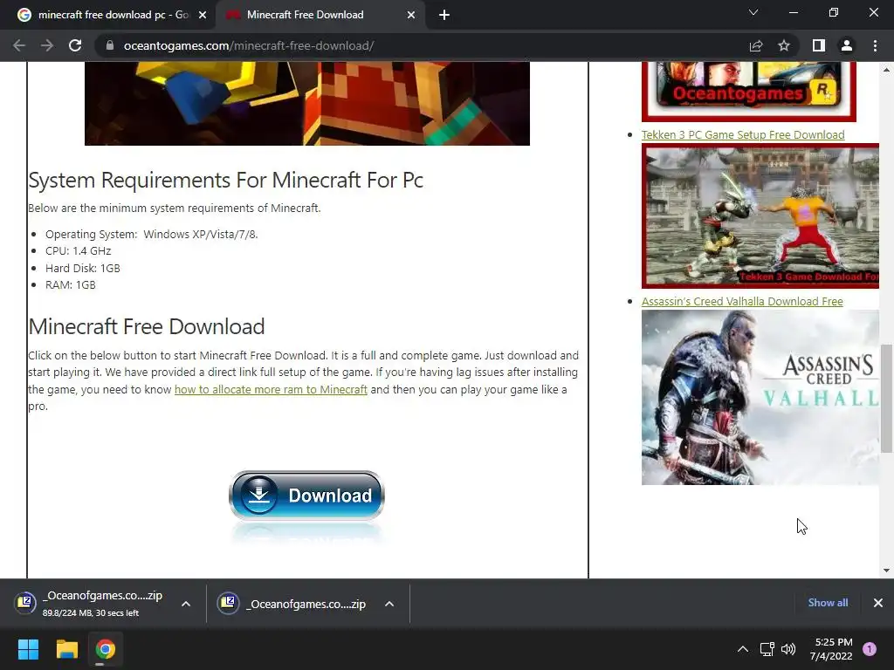Screen dimensions: 894x670
Task: Click the browser Back arrow
Action: 19,45
